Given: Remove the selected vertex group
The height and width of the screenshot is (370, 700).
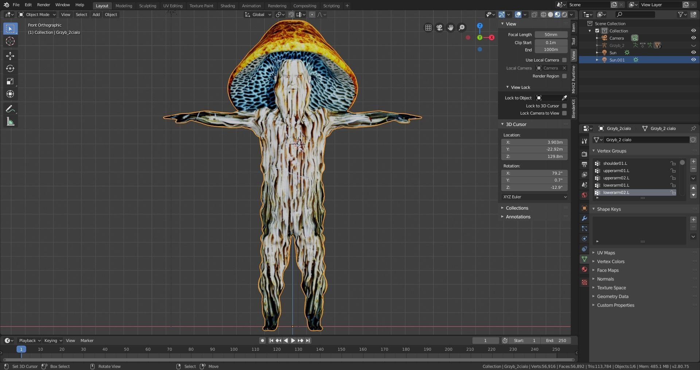Looking at the screenshot, I should [693, 169].
